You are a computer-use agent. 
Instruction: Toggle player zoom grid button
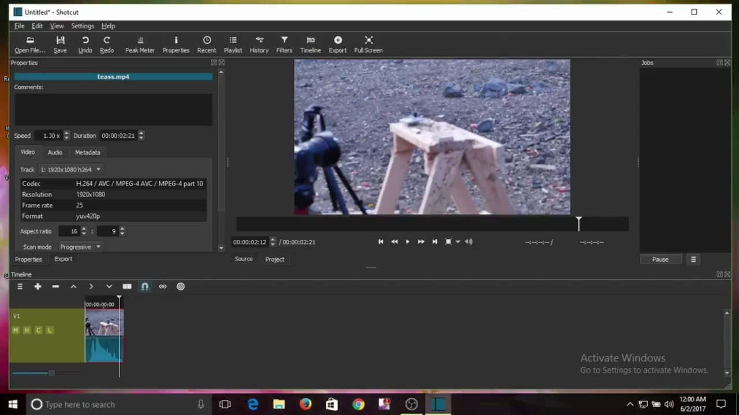(x=449, y=242)
